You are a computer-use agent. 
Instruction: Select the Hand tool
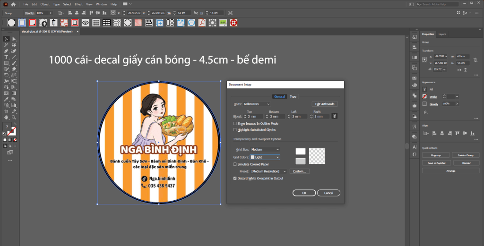click(x=6, y=118)
